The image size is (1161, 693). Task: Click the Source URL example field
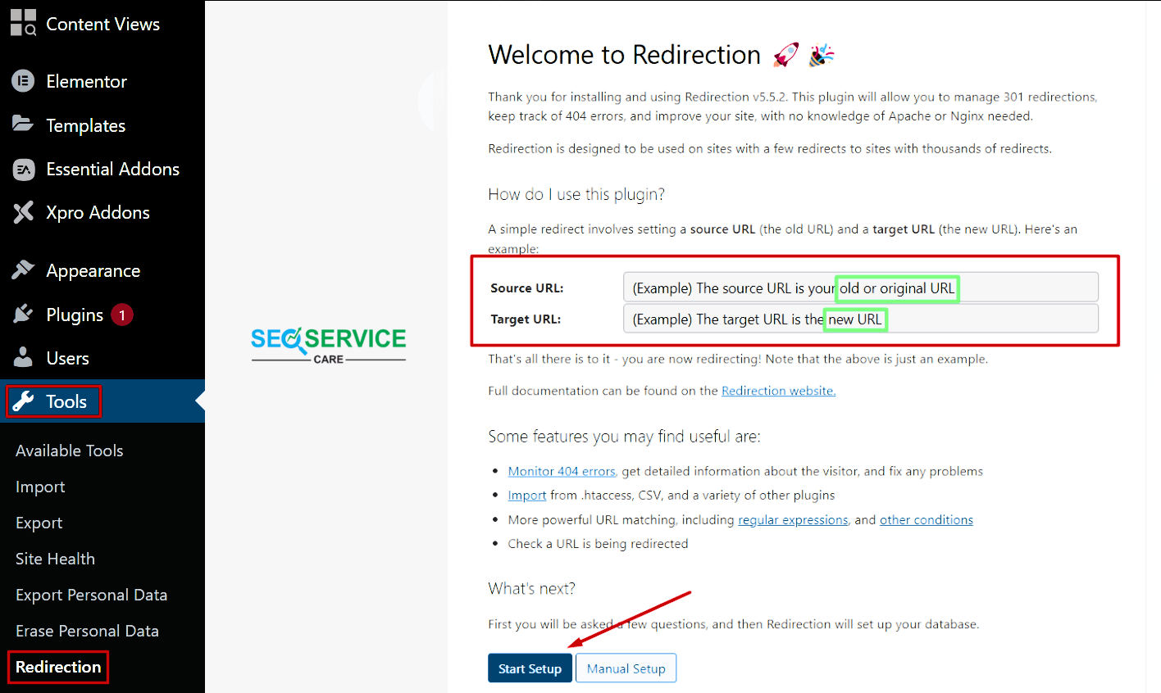(x=860, y=287)
